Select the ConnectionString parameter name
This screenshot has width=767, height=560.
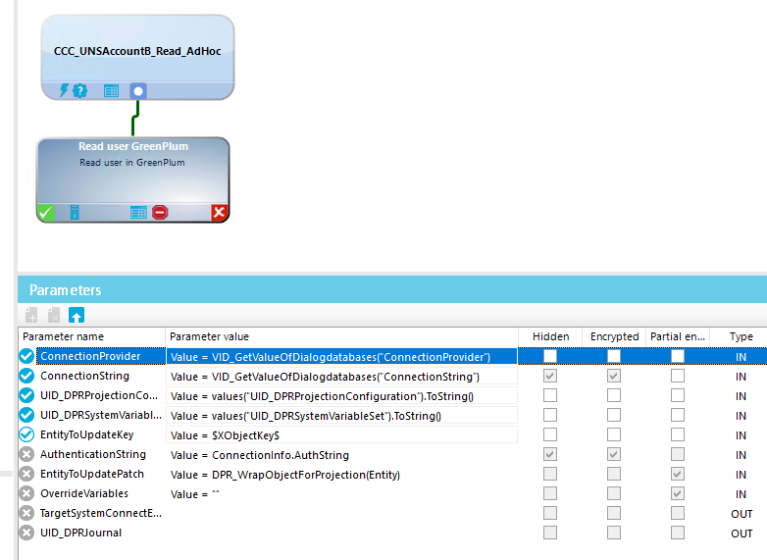pyautogui.click(x=84, y=376)
